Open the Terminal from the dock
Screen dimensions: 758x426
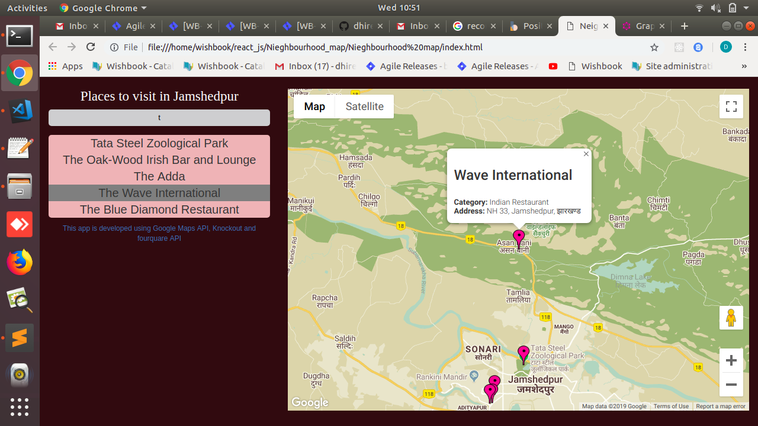click(20, 36)
